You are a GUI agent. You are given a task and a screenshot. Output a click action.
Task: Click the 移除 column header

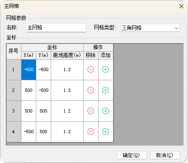91,55
